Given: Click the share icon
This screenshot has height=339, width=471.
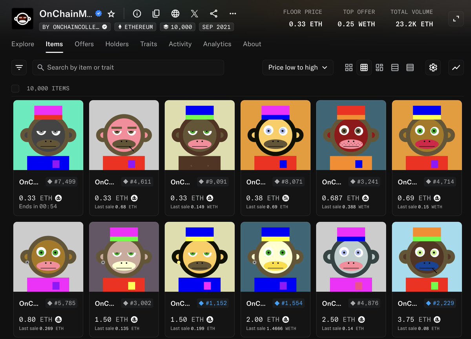Looking at the screenshot, I should click(x=214, y=14).
